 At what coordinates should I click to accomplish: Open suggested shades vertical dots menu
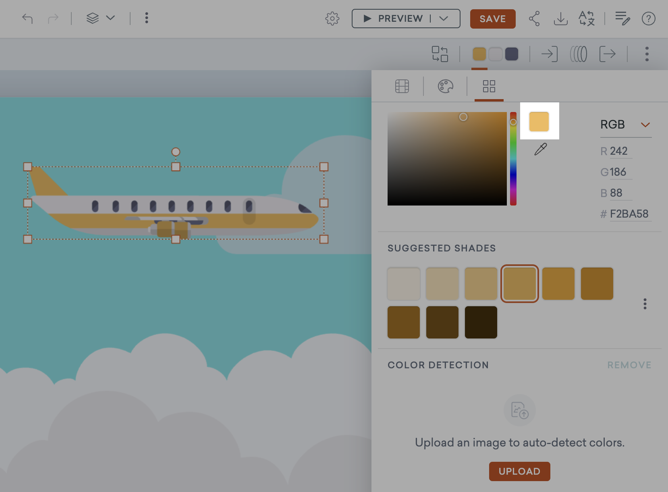645,304
